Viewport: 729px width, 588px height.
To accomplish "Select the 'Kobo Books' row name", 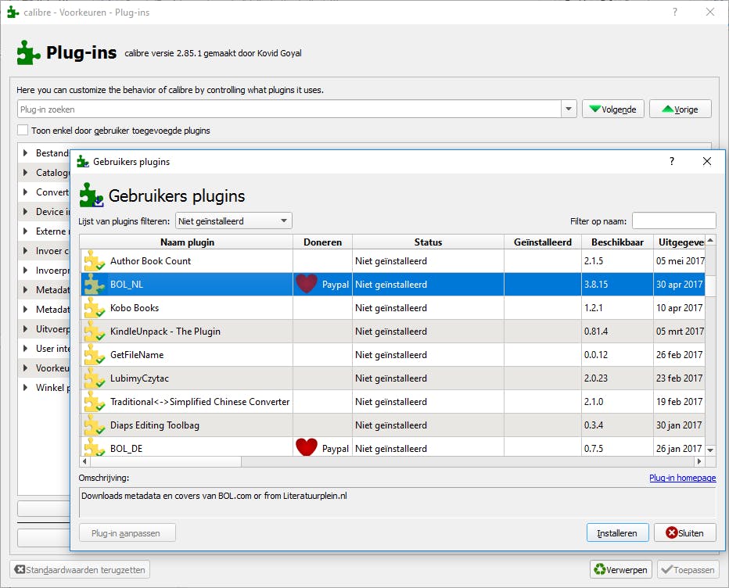I will [x=135, y=308].
